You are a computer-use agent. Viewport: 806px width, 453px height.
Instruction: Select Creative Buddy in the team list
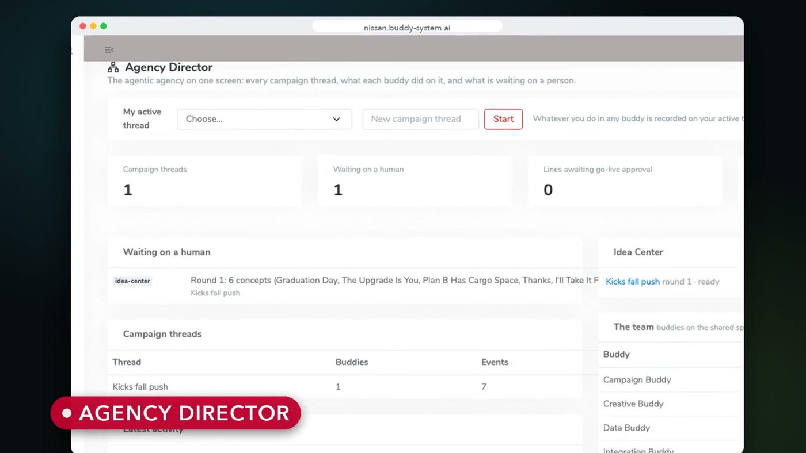pyautogui.click(x=633, y=404)
